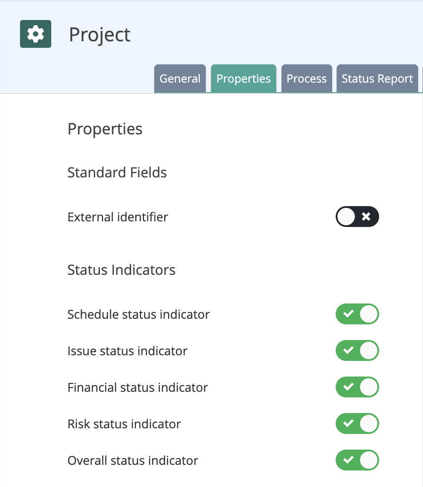Click the Schedule status indicator label
Viewport: 423px width, 487px height.
[x=139, y=314]
